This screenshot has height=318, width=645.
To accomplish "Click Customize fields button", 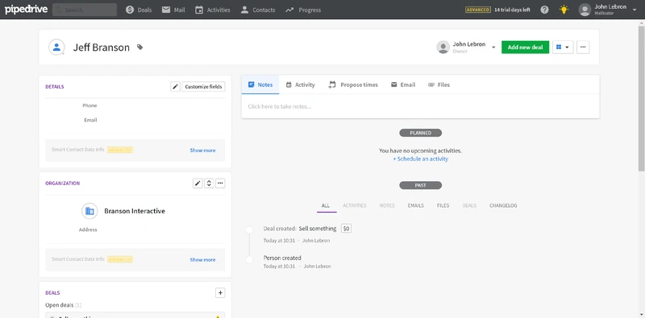I will [204, 87].
